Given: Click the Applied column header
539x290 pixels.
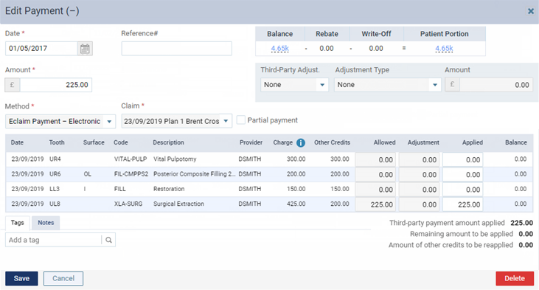Looking at the screenshot, I should pos(473,142).
